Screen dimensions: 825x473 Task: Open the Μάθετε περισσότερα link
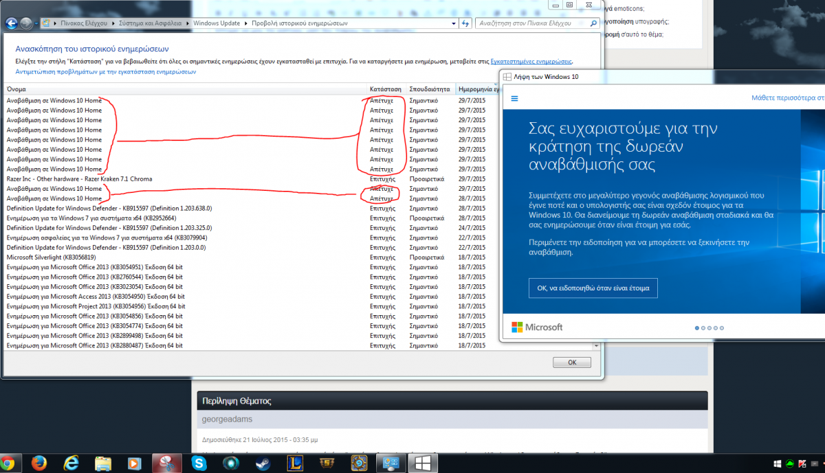click(x=788, y=98)
